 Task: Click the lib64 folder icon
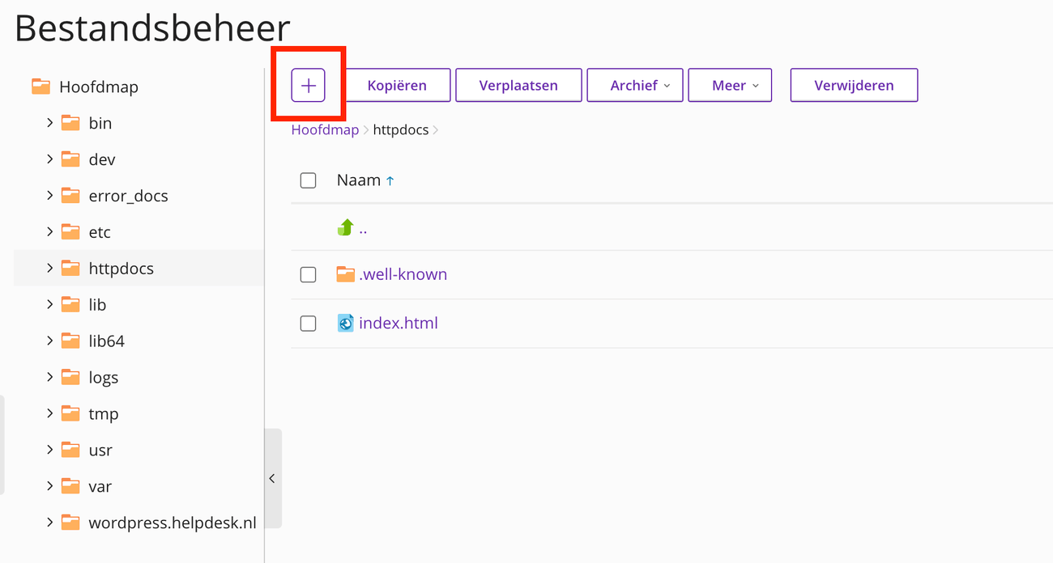(x=70, y=341)
